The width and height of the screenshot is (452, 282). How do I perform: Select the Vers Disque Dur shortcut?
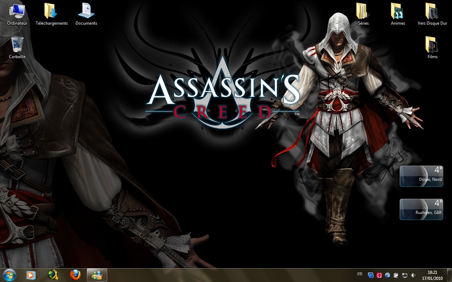pyautogui.click(x=432, y=14)
